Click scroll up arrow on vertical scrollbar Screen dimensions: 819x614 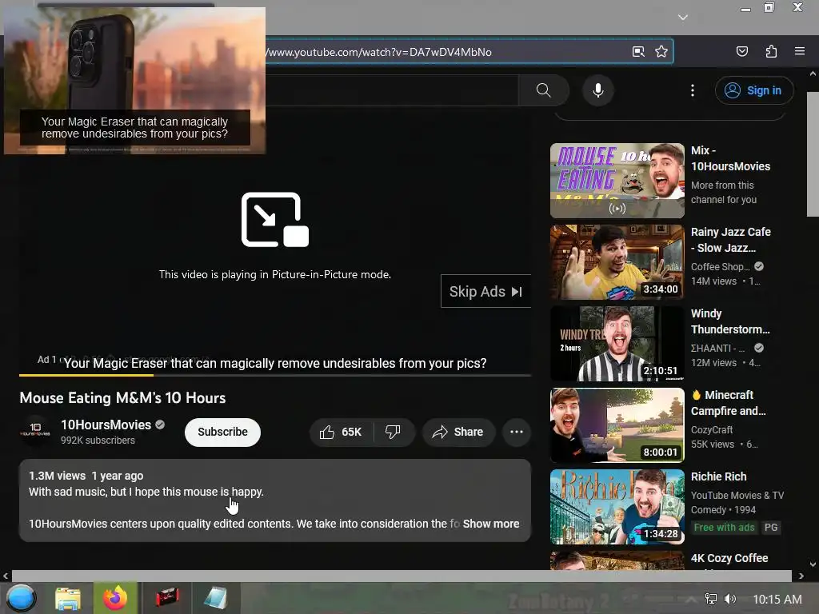[x=813, y=74]
